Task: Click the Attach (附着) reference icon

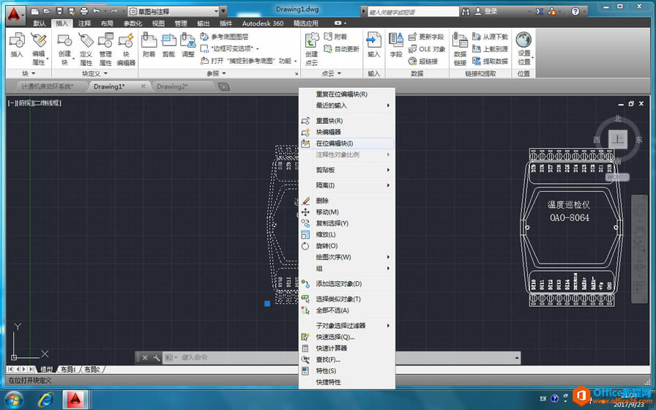Action: pyautogui.click(x=149, y=45)
